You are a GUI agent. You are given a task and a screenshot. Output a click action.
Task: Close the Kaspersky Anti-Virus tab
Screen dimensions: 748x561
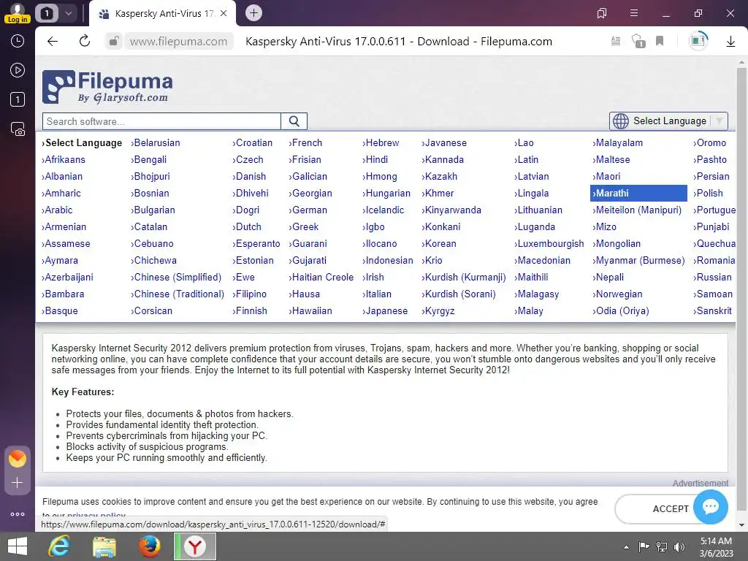[x=224, y=13]
